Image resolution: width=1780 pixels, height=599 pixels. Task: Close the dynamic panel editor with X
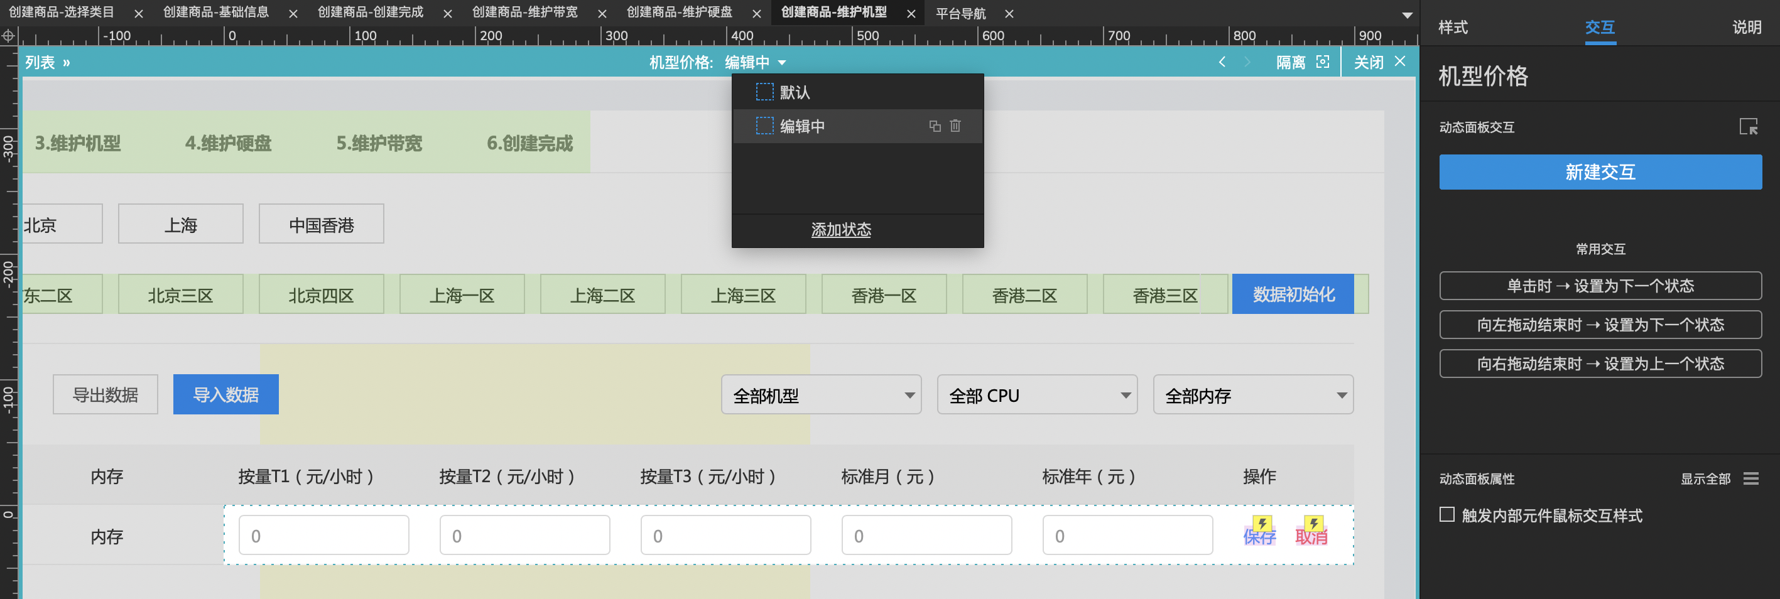pos(1401,62)
